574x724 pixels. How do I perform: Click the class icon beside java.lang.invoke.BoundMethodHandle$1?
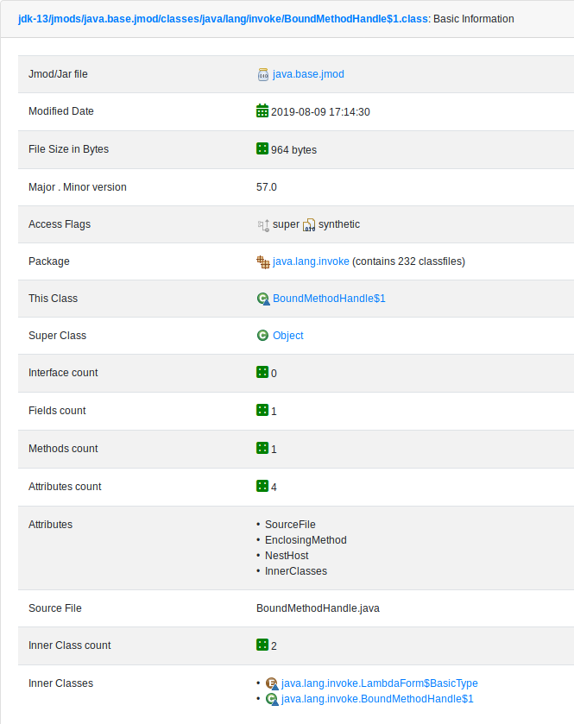pos(272,699)
